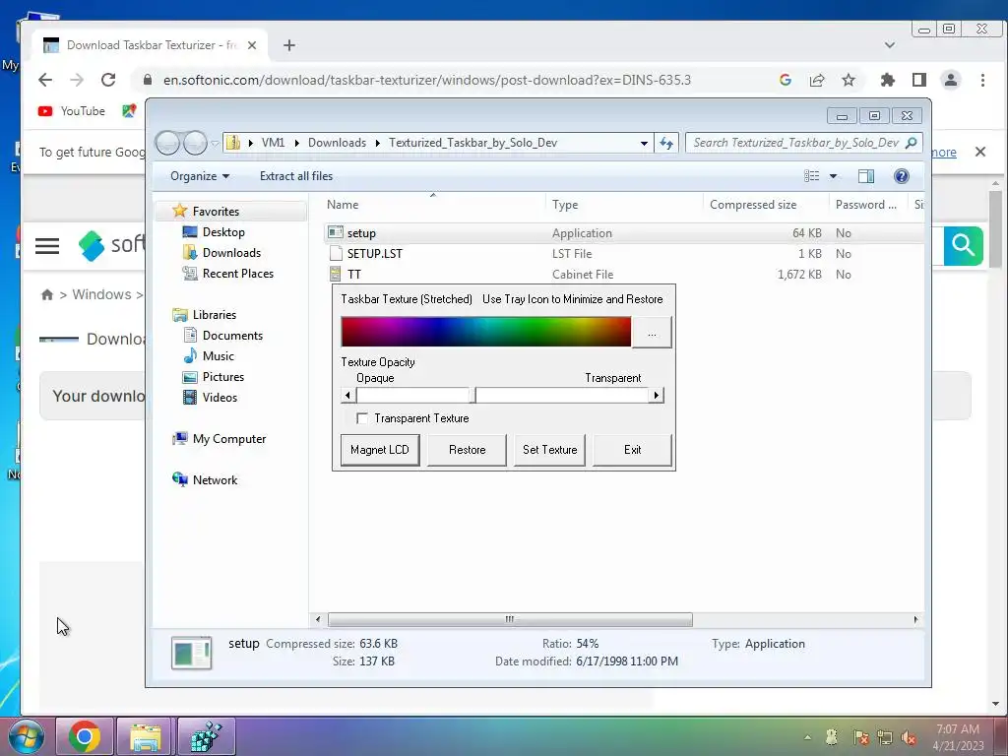
Task: Open the Windows Start button
Action: (x=26, y=736)
